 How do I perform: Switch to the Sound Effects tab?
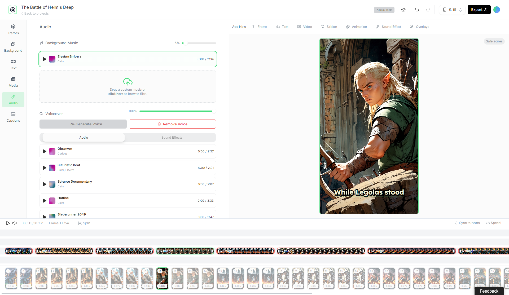coord(172,138)
